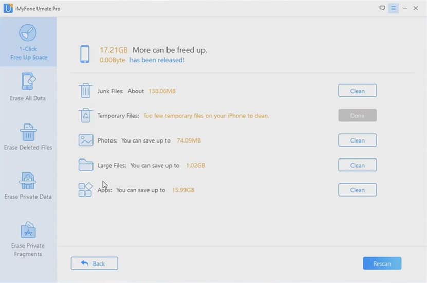Click the greyed Done button for Temporary Files
Image resolution: width=427 pixels, height=283 pixels.
pos(357,115)
